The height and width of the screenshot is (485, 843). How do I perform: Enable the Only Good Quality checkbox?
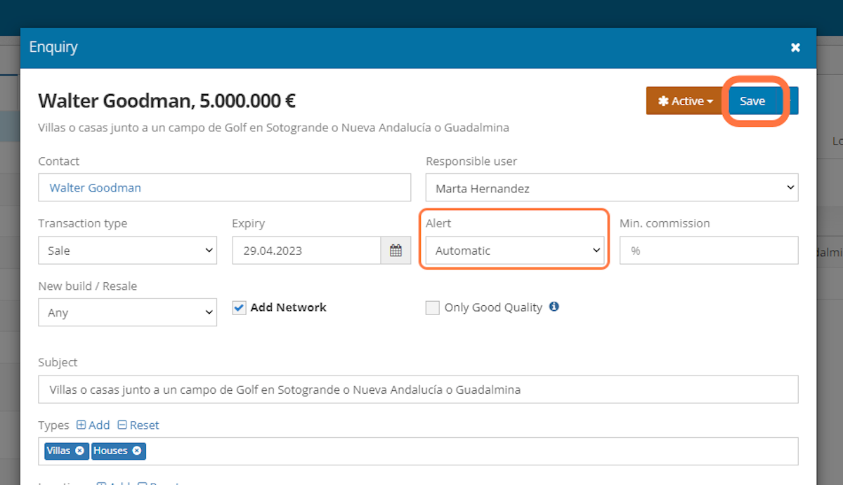pos(432,307)
